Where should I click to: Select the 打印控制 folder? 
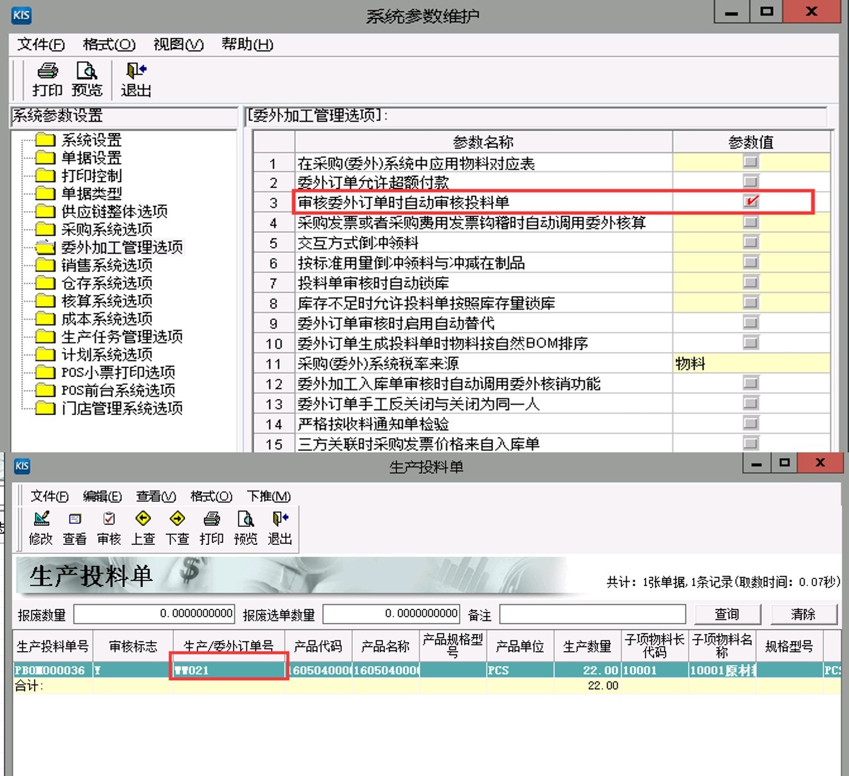[x=79, y=176]
